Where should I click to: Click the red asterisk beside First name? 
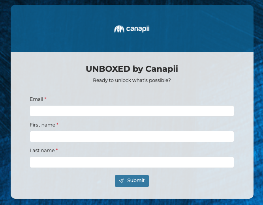coord(57,124)
